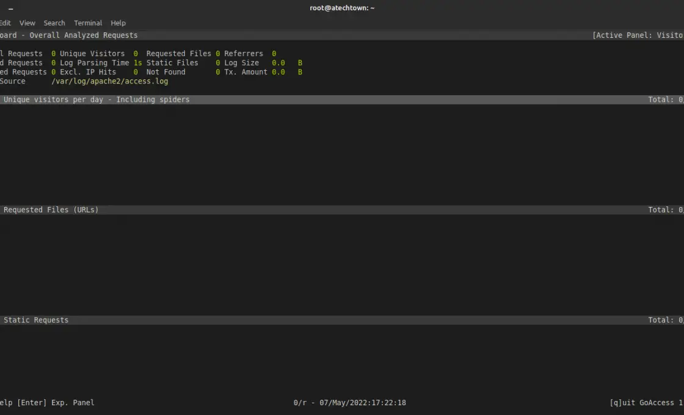Image resolution: width=684 pixels, height=415 pixels.
Task: Select the Unique visitors per day panel header
Action: [x=96, y=99]
